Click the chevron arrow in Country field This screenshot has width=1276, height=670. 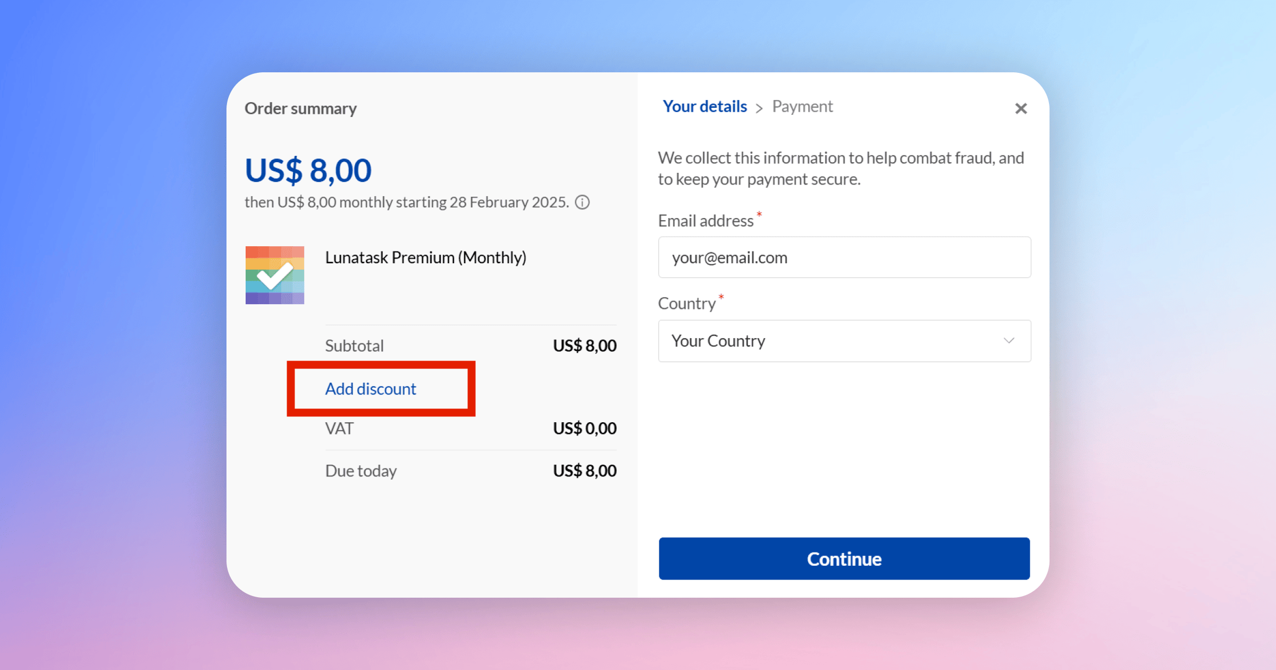[x=1009, y=341]
